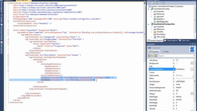Expand the MainPage.xaml node
The width and height of the screenshot is (197, 111).
click(151, 22)
